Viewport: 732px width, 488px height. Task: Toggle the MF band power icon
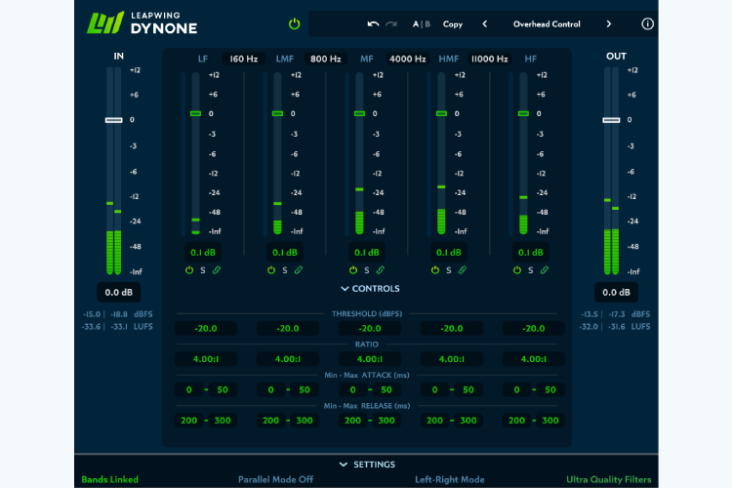pos(353,270)
